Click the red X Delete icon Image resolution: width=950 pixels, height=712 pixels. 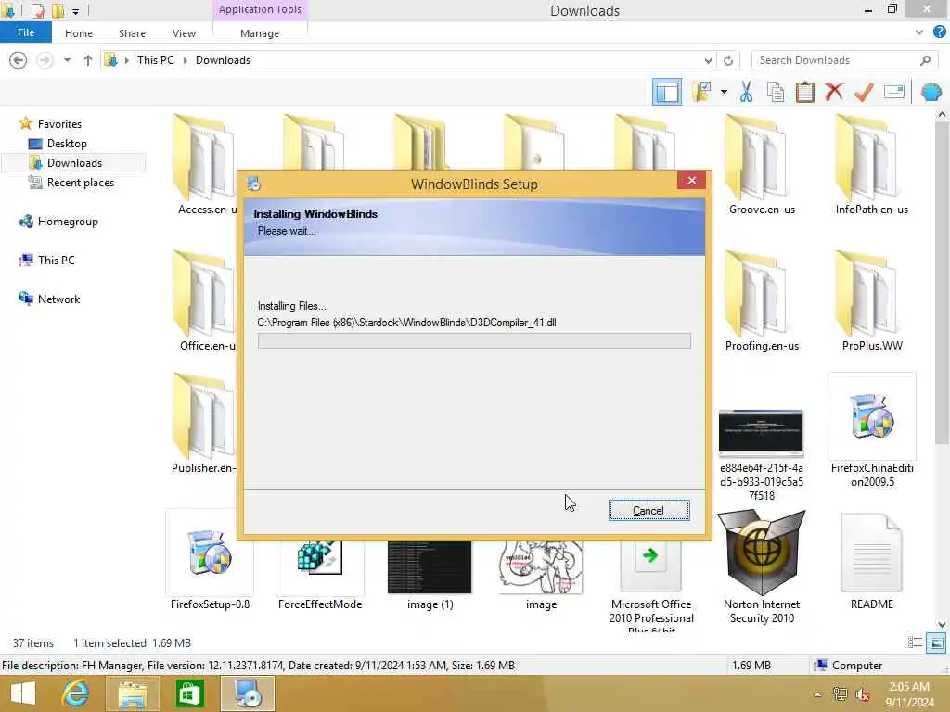pos(834,92)
